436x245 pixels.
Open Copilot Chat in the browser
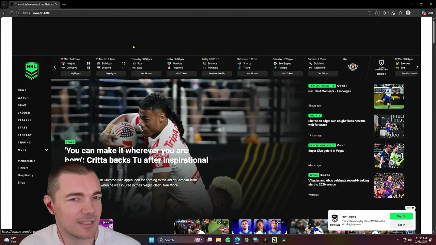[427, 13]
